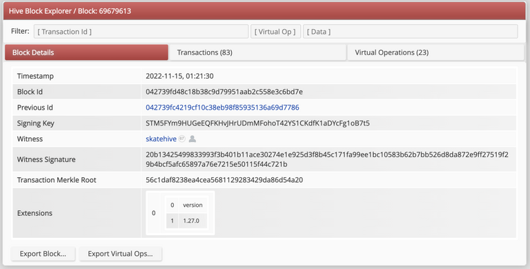This screenshot has width=530, height=269.
Task: Click the Extensions row label
Action: (x=35, y=213)
